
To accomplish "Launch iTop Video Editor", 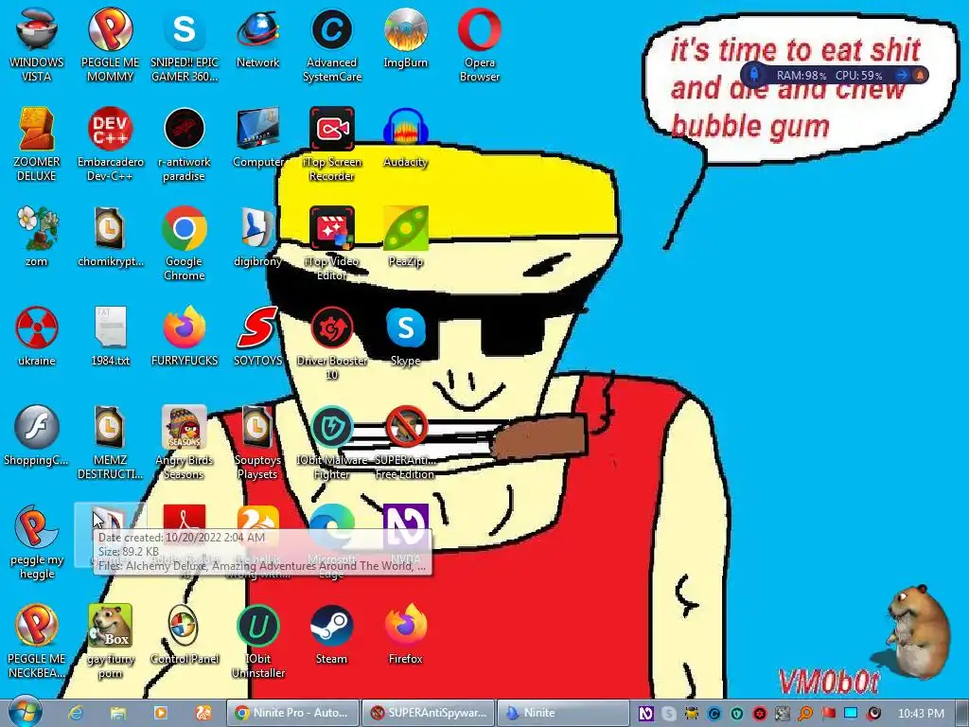I will [x=332, y=243].
